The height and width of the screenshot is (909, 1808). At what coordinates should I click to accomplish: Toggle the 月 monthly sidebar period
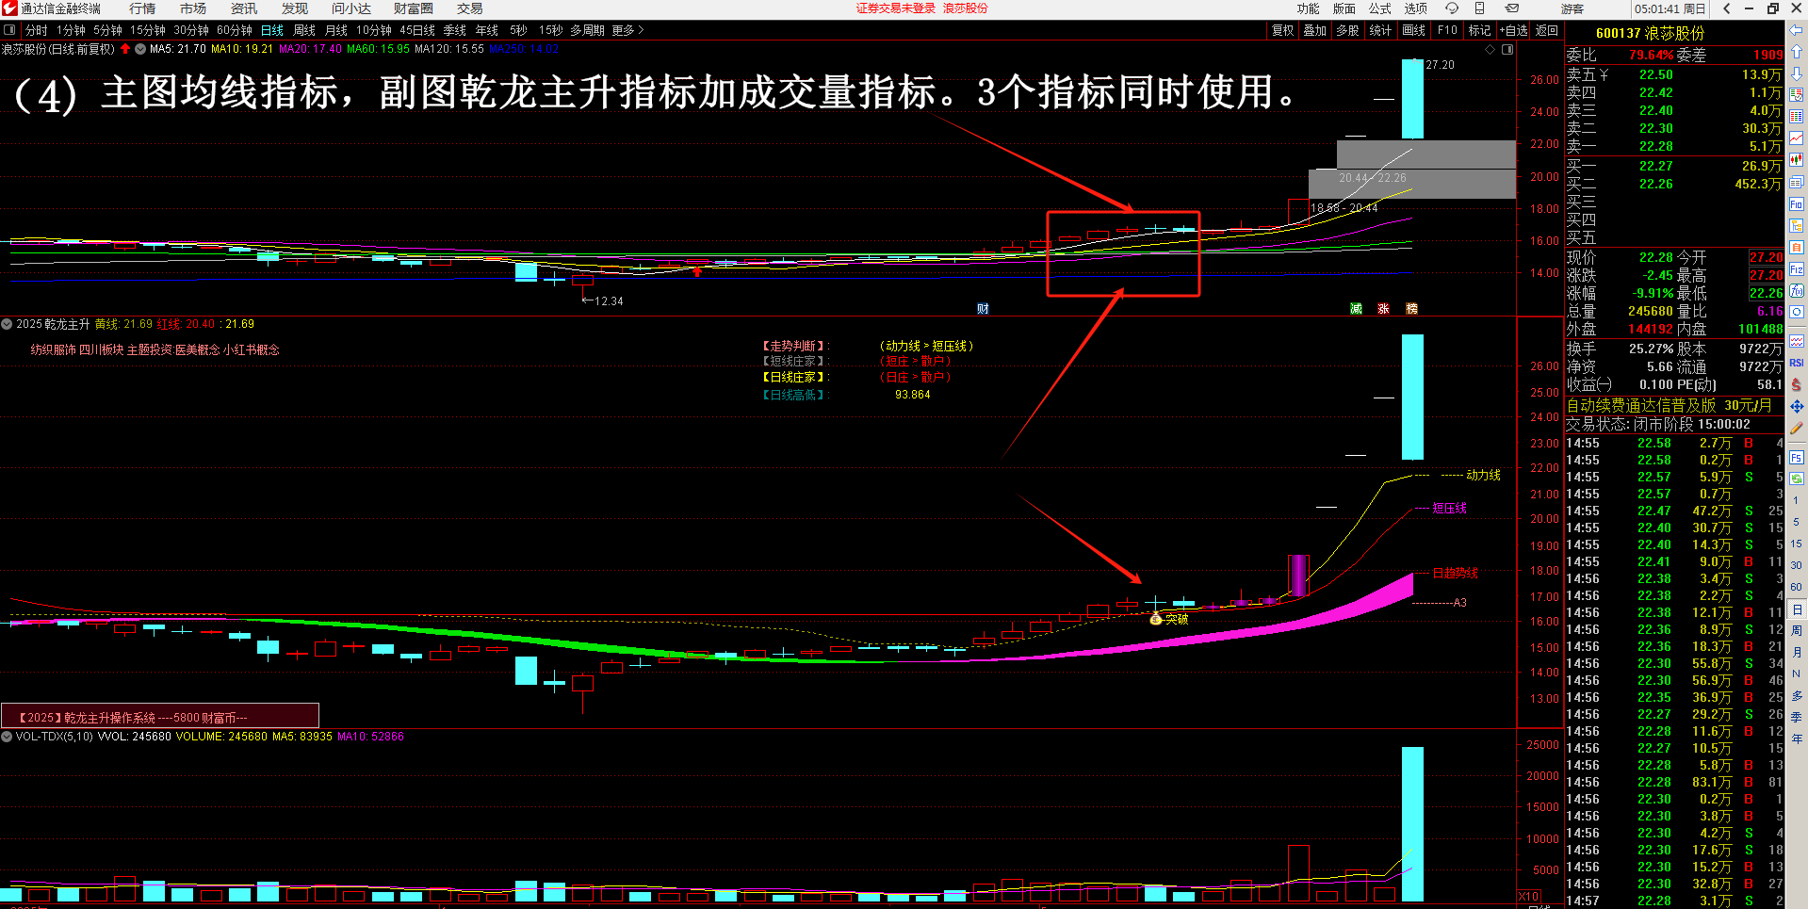click(x=1797, y=652)
